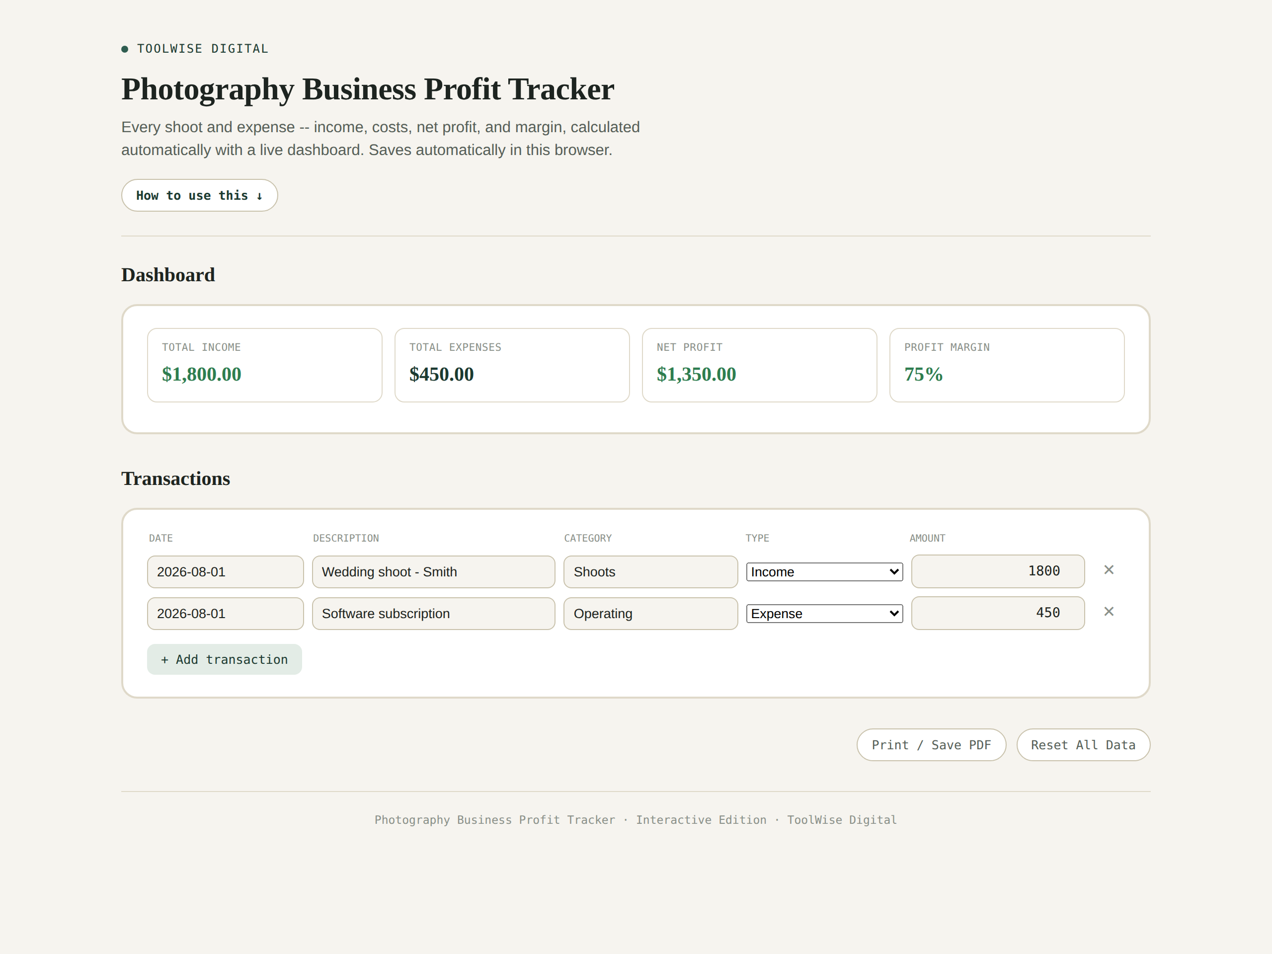Click Print / Save PDF button

click(931, 745)
